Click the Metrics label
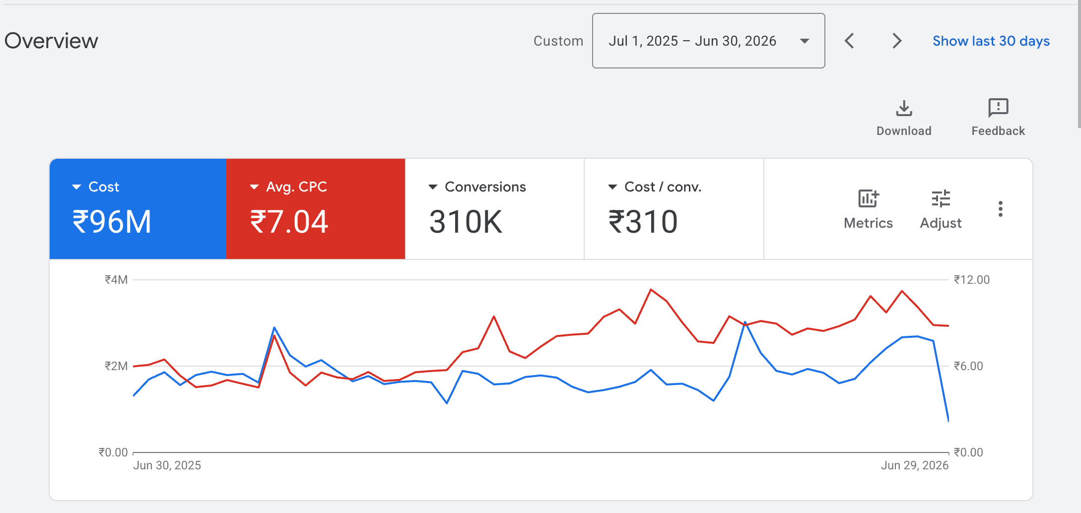 [868, 223]
